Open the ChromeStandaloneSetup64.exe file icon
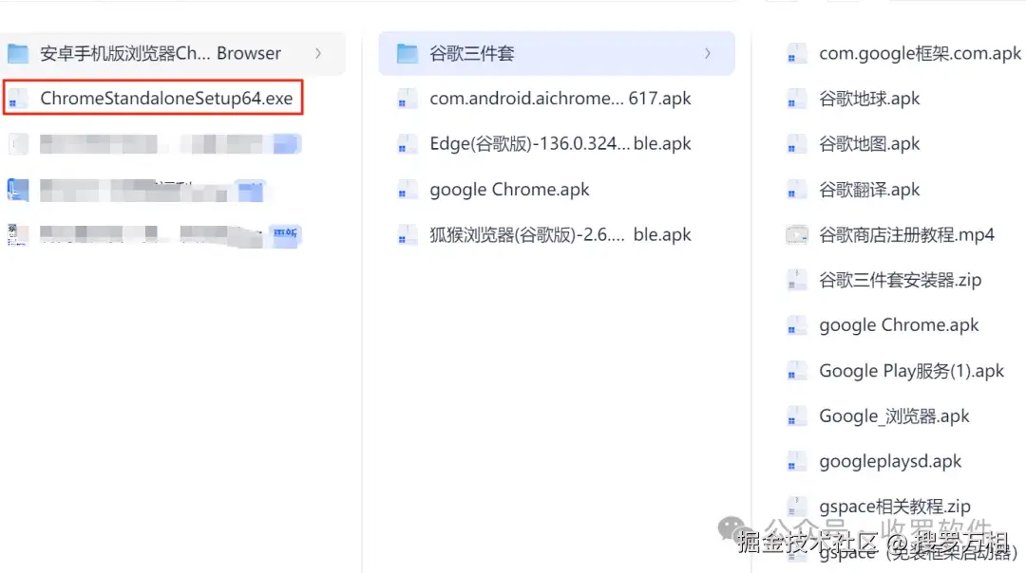Image resolution: width=1026 pixels, height=573 pixels. coord(18,99)
